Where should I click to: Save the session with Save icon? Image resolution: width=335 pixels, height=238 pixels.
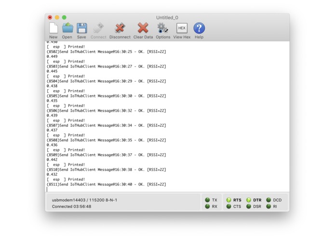(x=81, y=28)
